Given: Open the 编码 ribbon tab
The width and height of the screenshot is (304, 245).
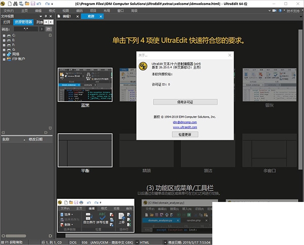Looking at the screenshot, I should pos(80,11).
